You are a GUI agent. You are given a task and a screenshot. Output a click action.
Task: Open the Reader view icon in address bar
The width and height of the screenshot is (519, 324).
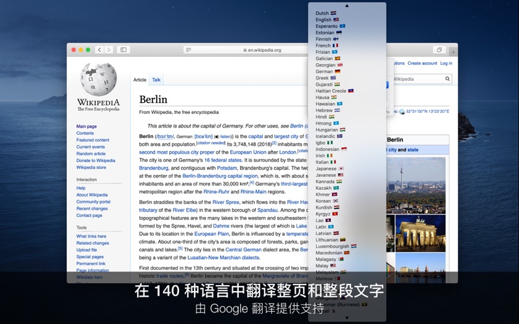(x=188, y=50)
